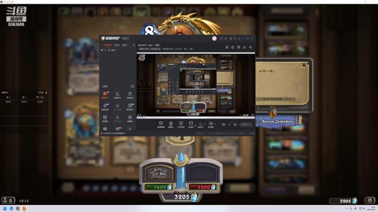Open the green-badged star tool
This screenshot has width=378, height=212.
[130, 107]
